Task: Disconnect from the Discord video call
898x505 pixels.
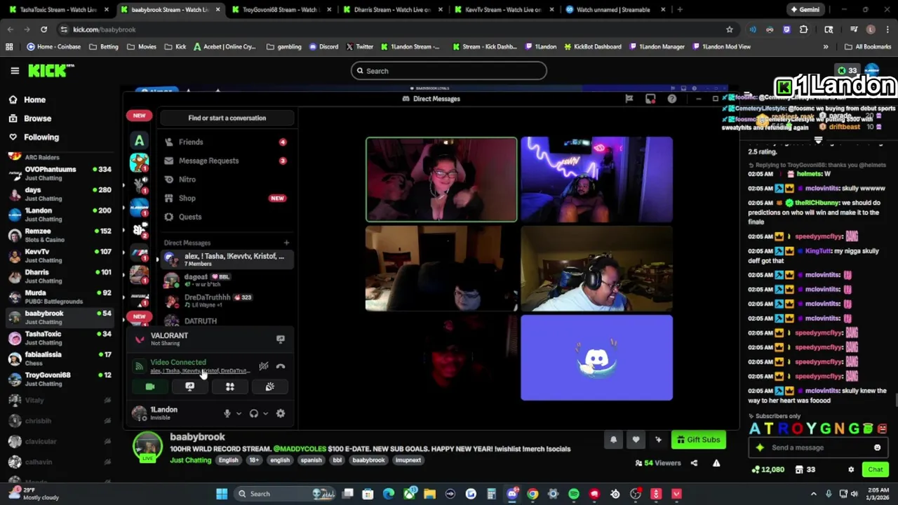Action: click(281, 366)
